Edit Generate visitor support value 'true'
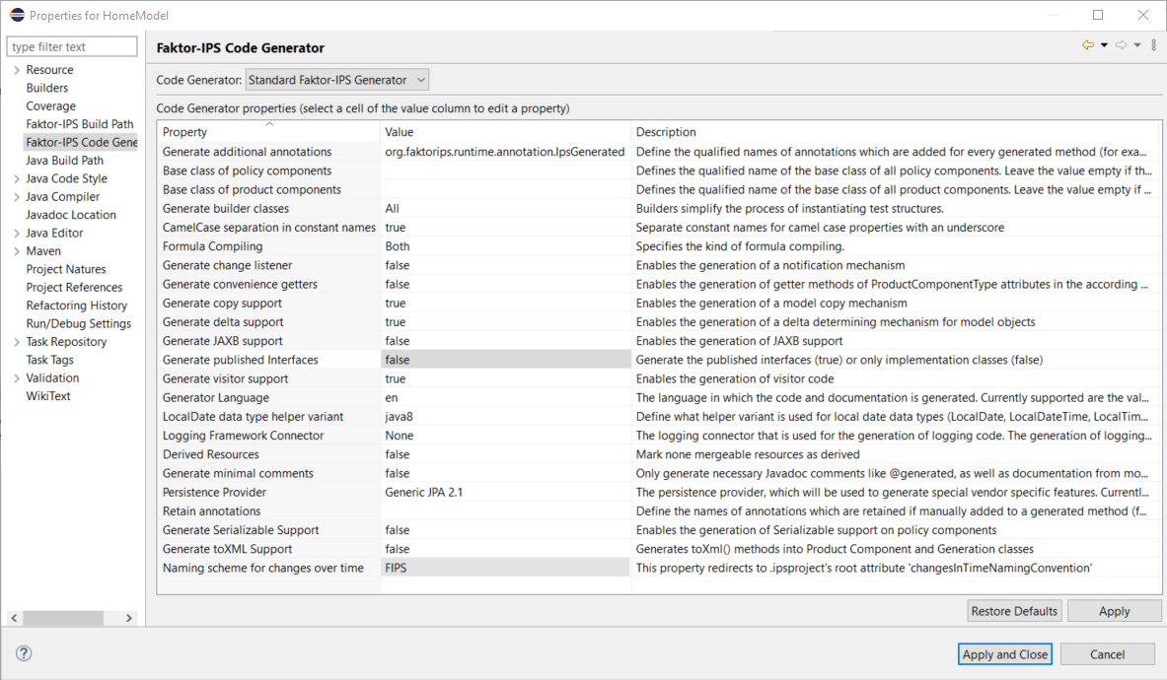 click(505, 379)
